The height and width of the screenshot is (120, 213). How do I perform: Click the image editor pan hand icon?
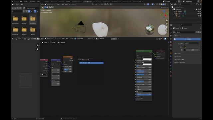click(37, 49)
